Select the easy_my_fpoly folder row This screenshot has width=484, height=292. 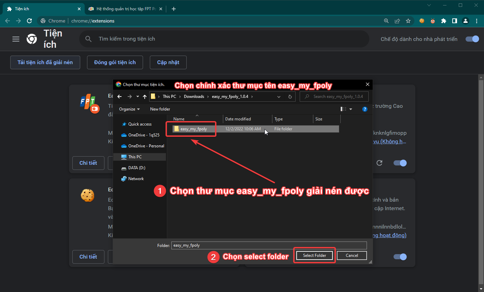pyautogui.click(x=256, y=129)
